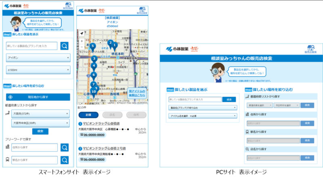Screen dimensions: 323x177
Task: Click 販売店検索 icon on smartphone results page
Action: [x=142, y=10]
